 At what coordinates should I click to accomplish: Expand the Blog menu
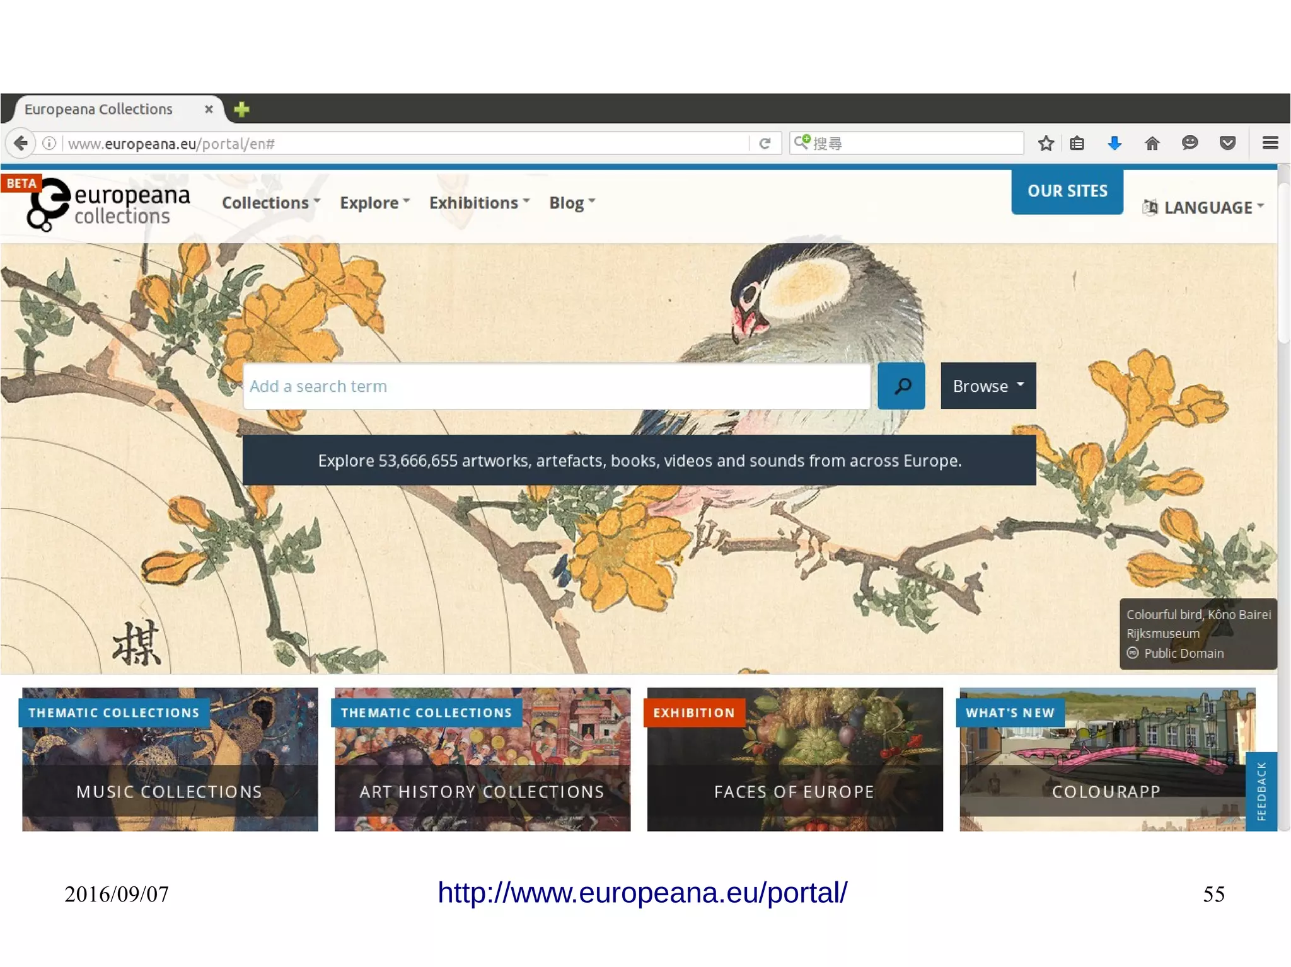coord(572,203)
